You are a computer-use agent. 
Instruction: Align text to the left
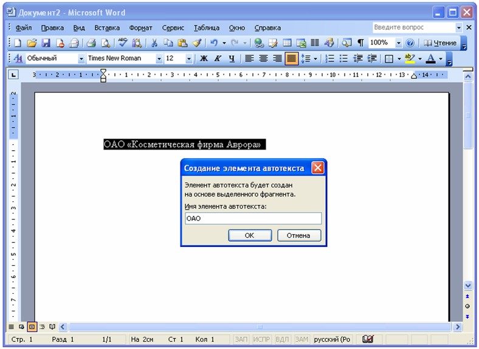pos(249,58)
